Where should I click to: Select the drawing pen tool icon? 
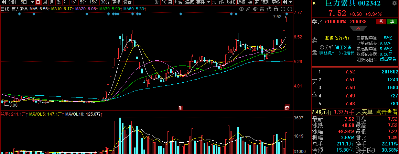[248, 9]
